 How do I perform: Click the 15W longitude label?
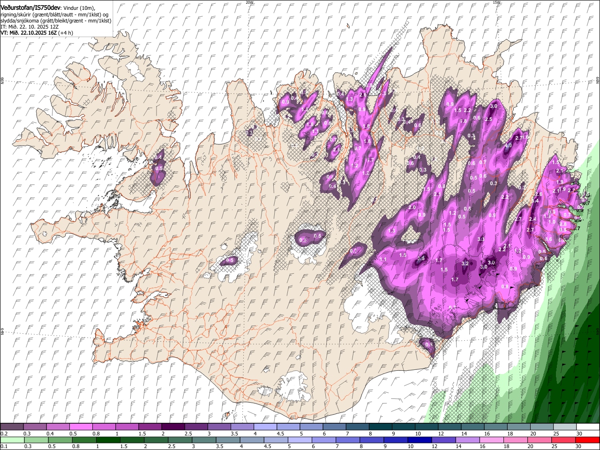coord(496,2)
